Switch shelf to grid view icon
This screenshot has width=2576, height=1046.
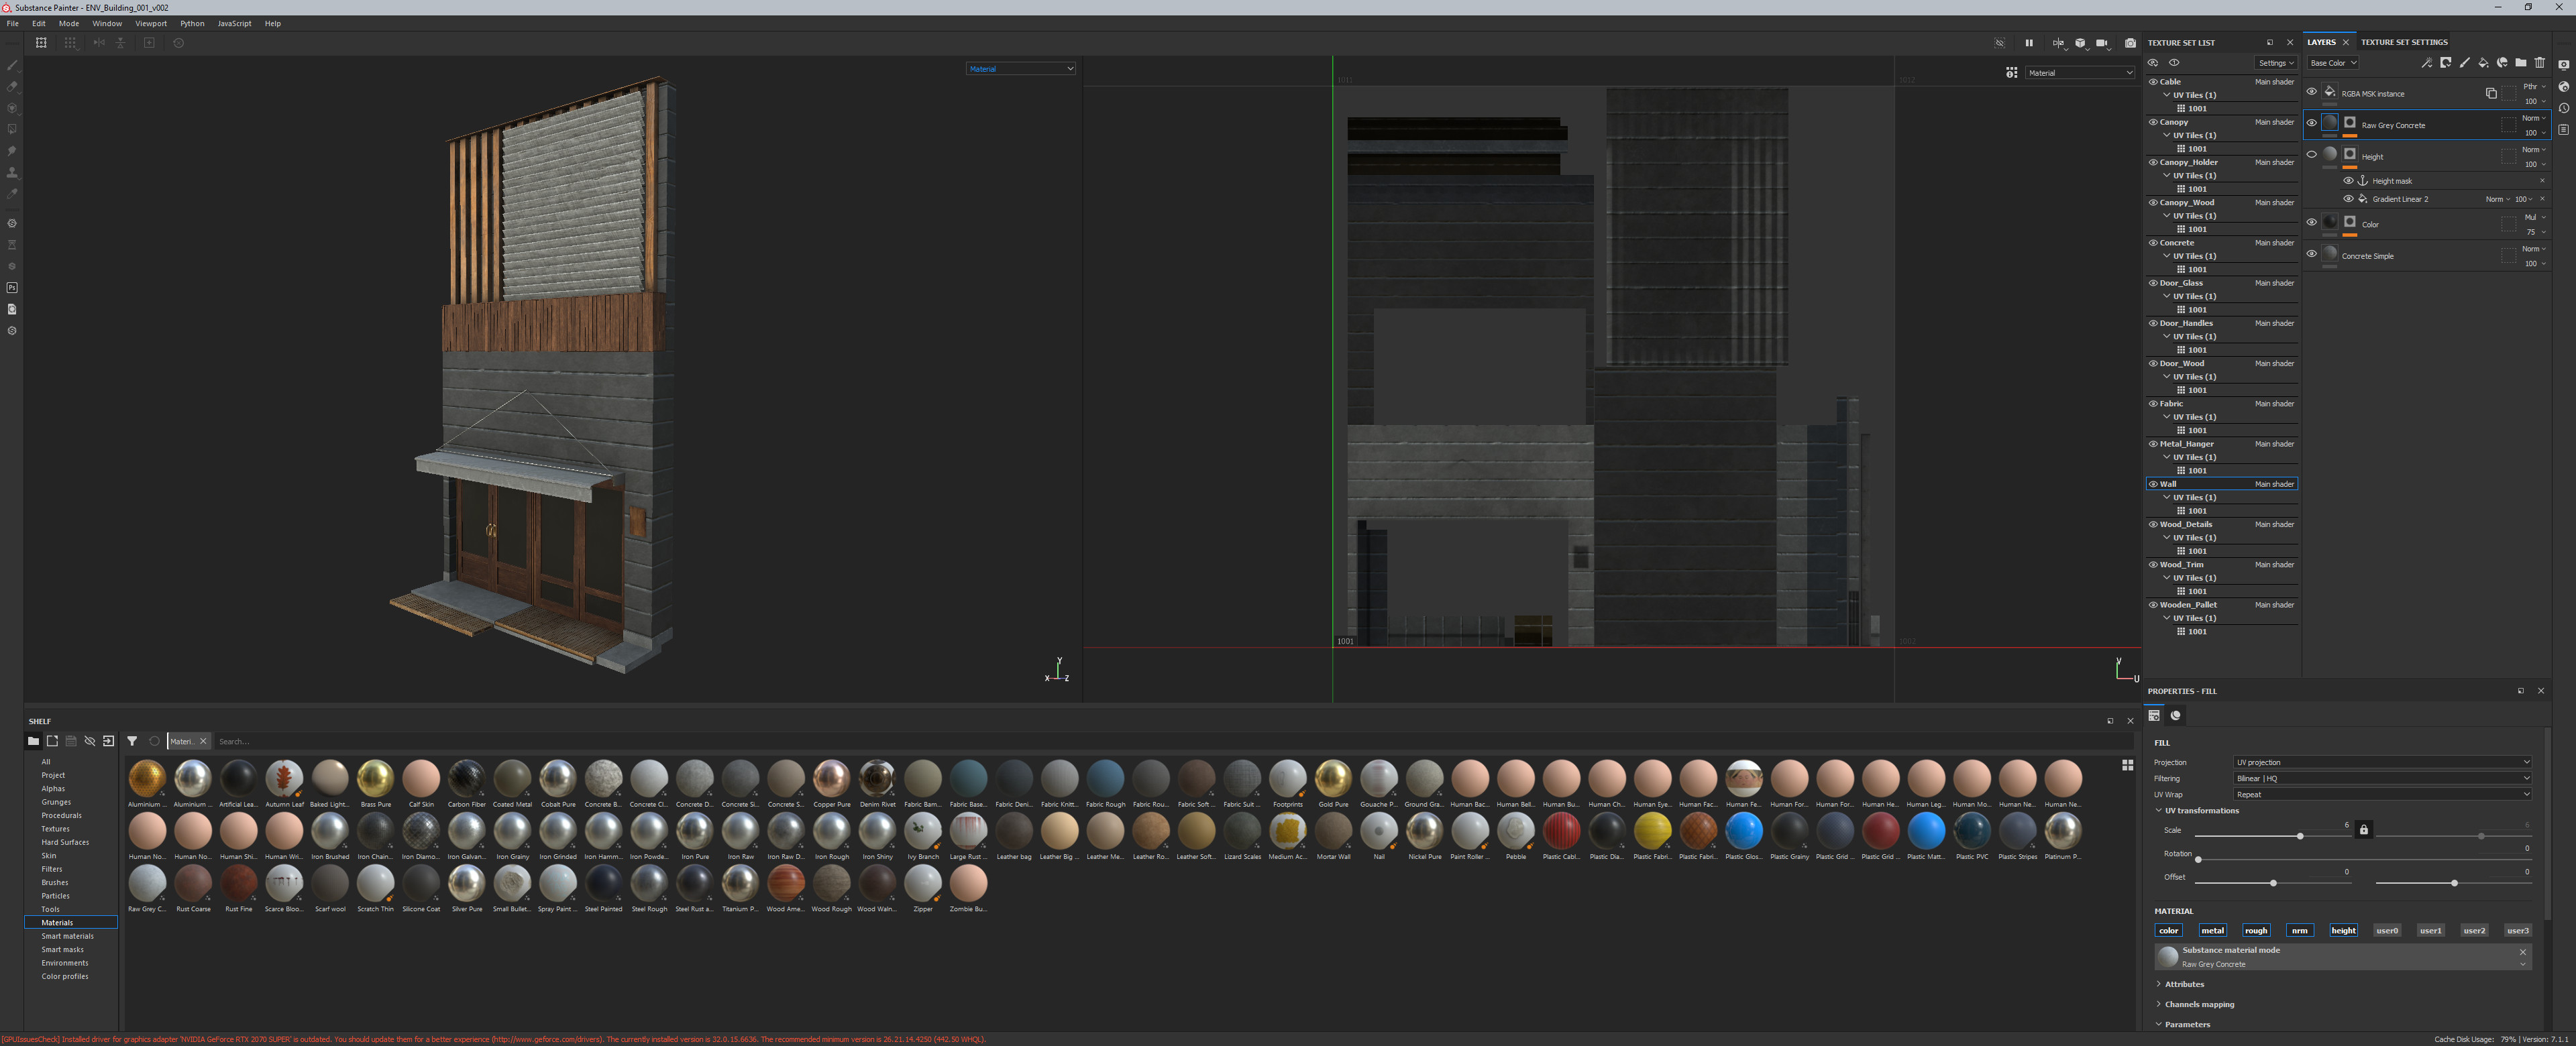click(2127, 765)
